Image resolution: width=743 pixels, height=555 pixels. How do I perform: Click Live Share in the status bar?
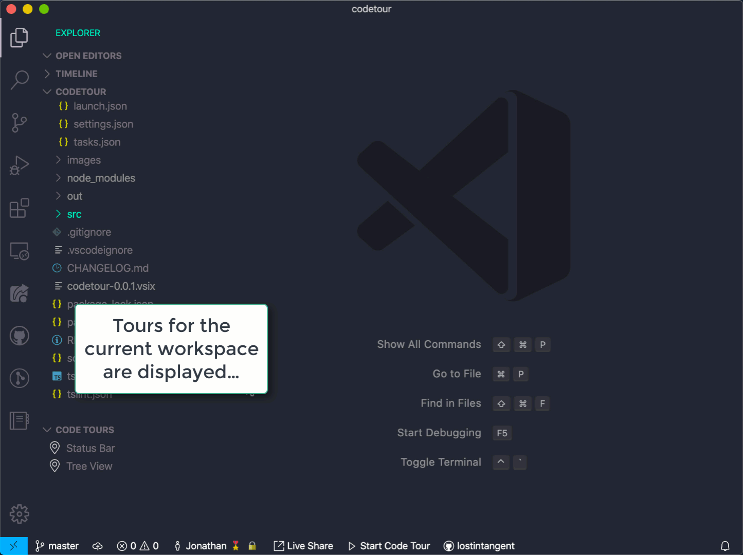tap(303, 546)
